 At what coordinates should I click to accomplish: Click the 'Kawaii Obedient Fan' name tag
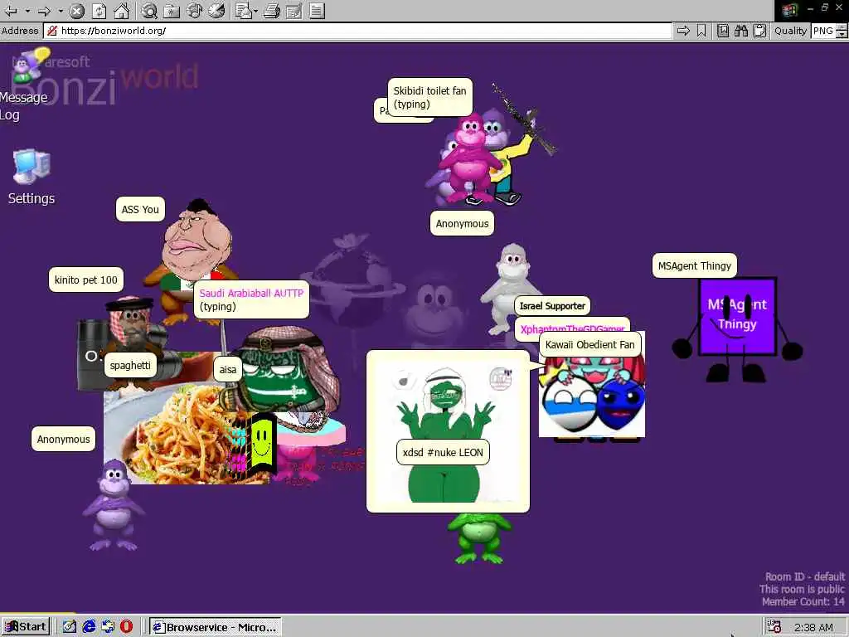pos(589,344)
